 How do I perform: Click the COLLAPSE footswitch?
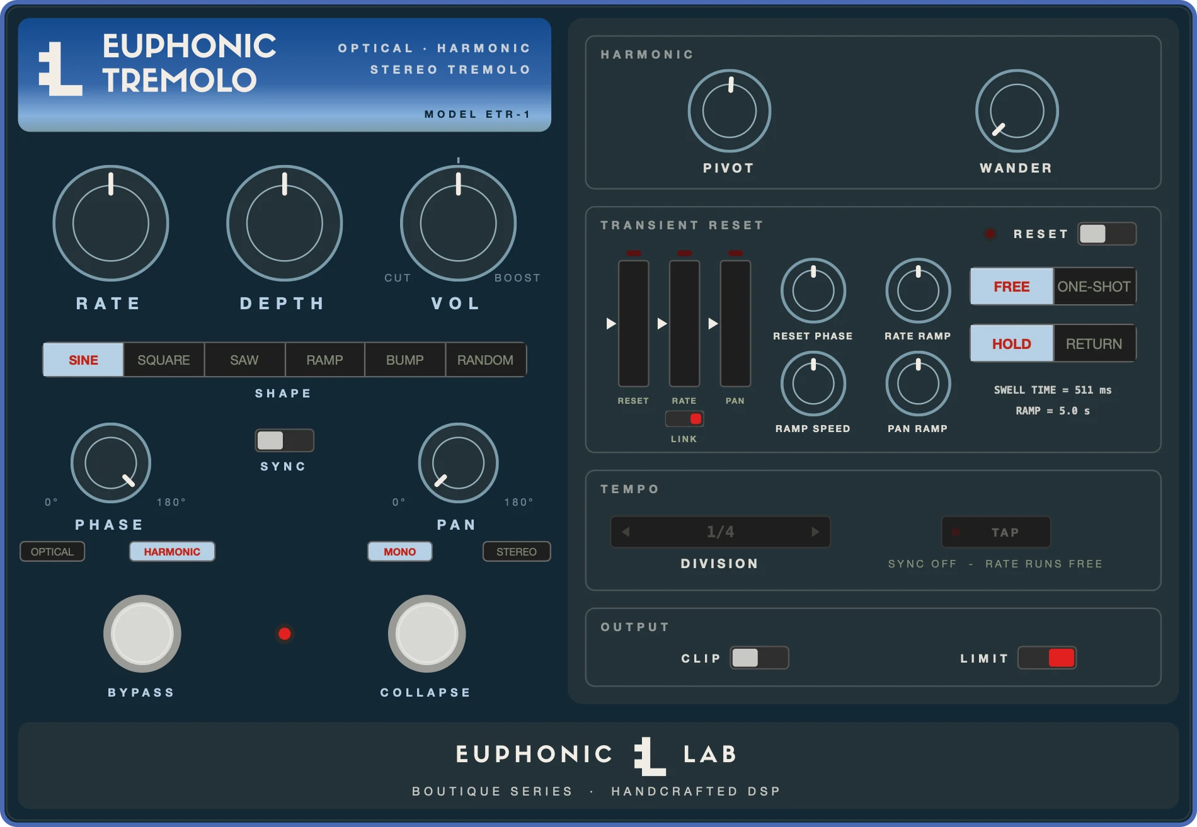427,634
